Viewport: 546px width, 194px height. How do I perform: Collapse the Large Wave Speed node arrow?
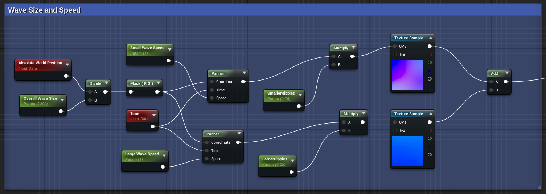[164, 156]
